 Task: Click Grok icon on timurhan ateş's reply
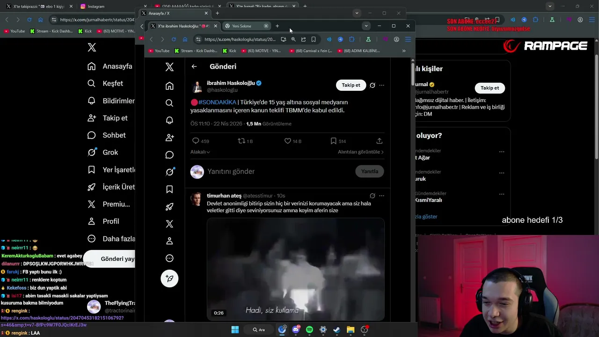click(373, 196)
